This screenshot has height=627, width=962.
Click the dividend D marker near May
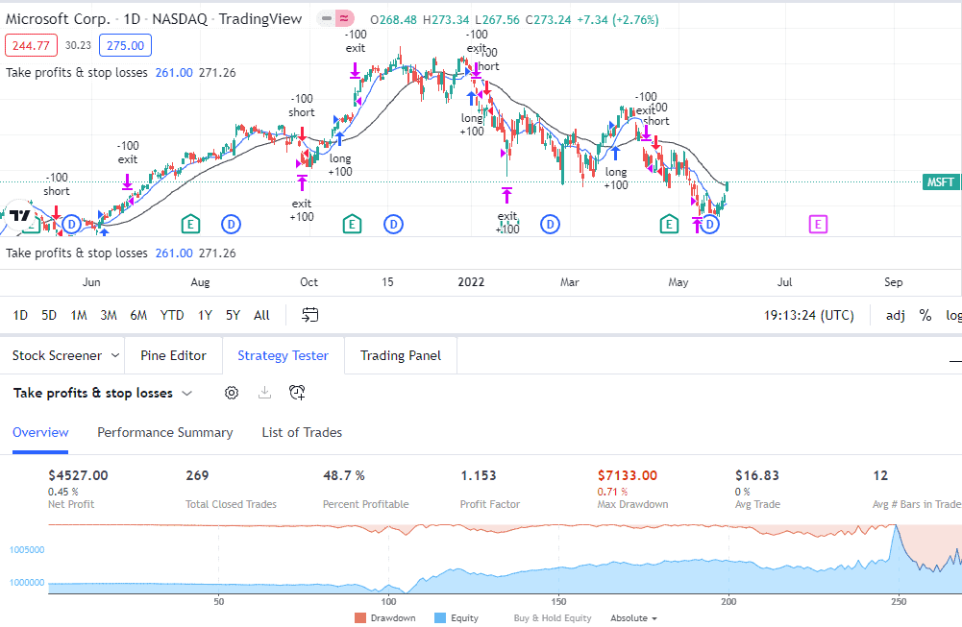tap(710, 225)
